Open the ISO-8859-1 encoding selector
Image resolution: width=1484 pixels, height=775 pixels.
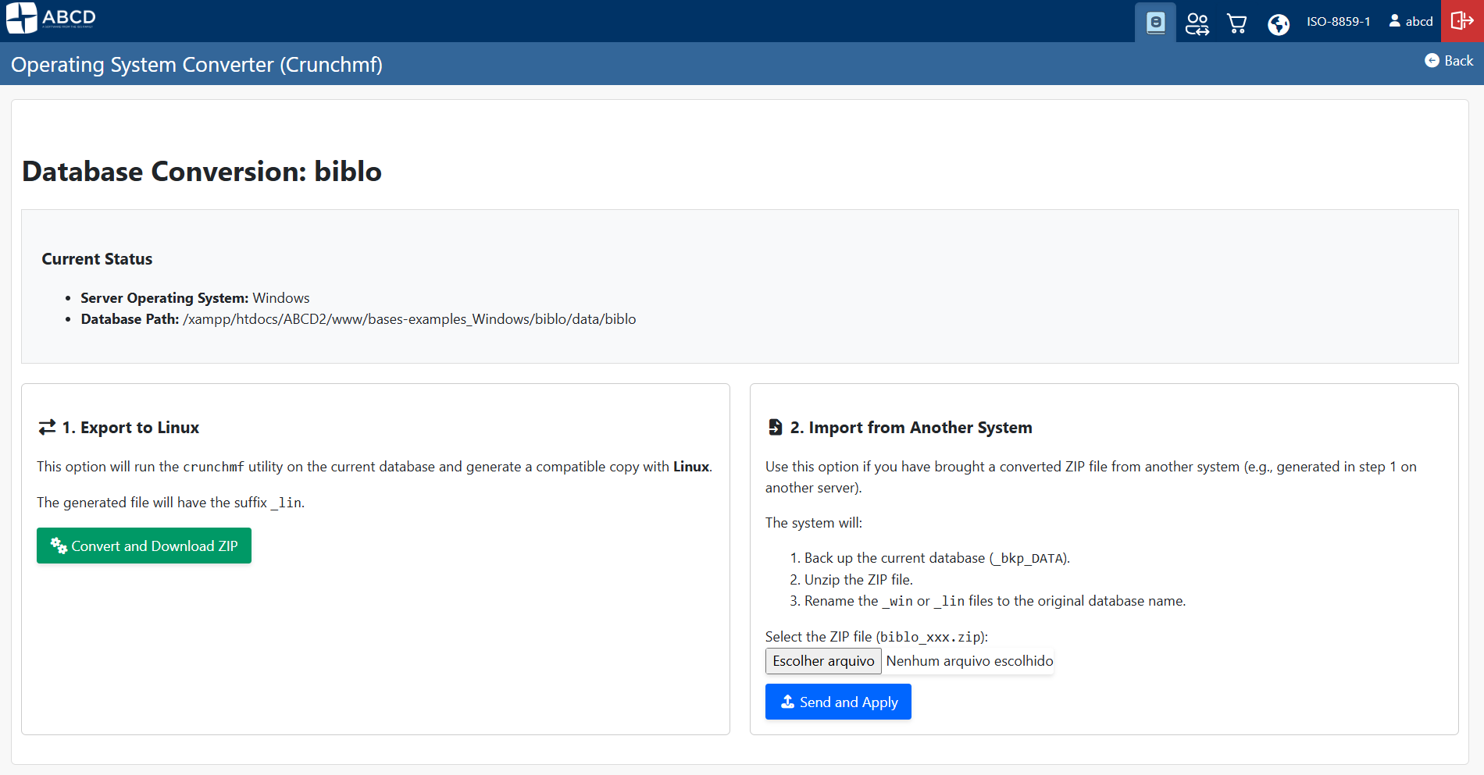[x=1338, y=22]
